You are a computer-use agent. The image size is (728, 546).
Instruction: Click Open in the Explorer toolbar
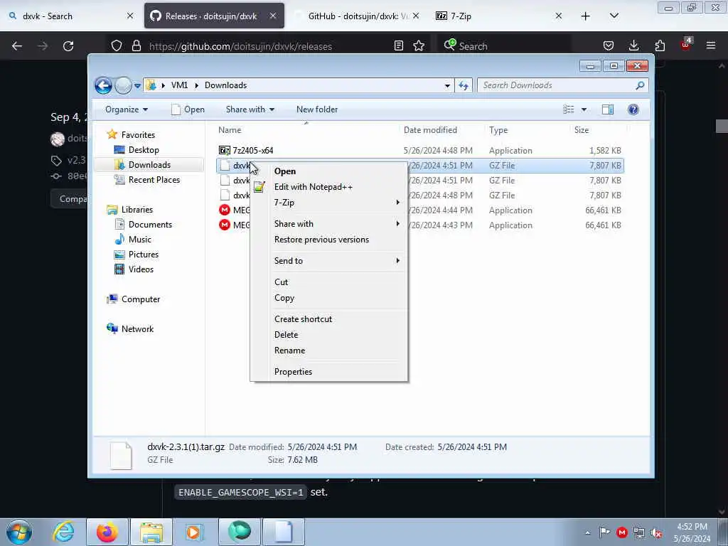[x=188, y=109]
